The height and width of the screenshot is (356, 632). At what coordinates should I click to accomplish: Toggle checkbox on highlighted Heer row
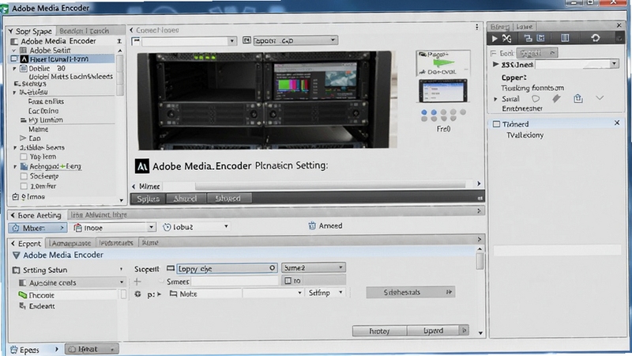tap(13, 59)
